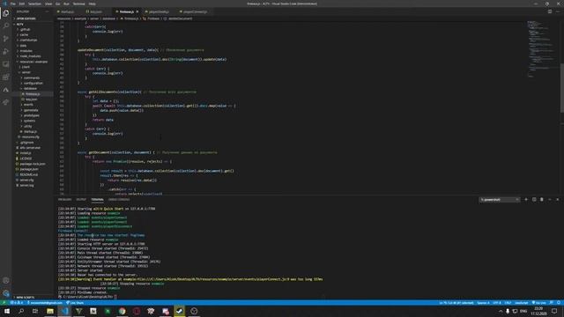Close the active editor tab

click(x=137, y=11)
